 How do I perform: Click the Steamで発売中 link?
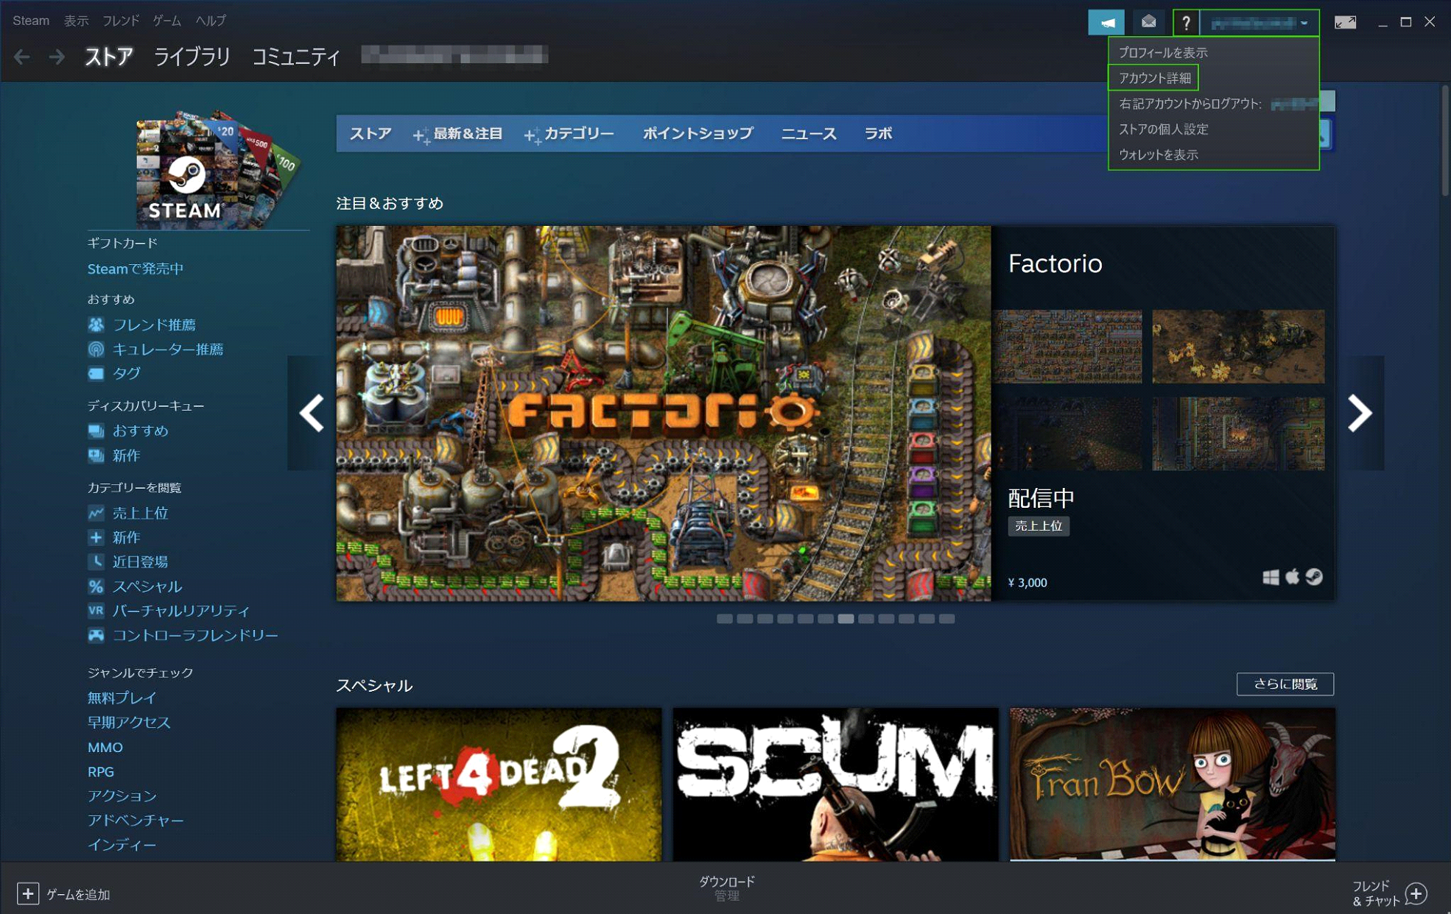[136, 269]
